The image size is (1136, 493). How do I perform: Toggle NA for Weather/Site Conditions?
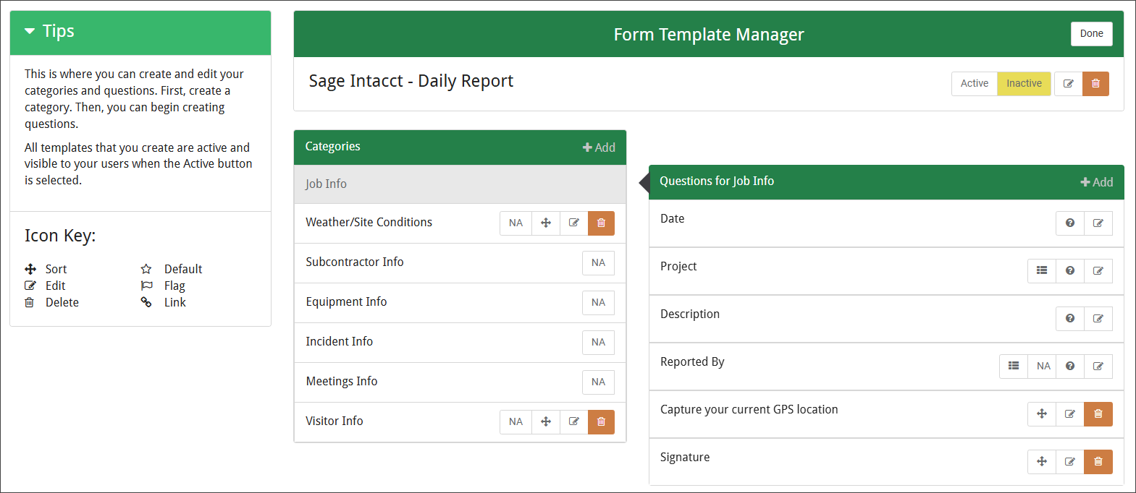click(x=516, y=223)
